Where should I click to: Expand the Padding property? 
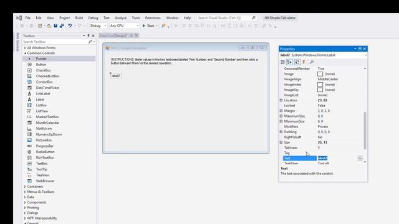pyautogui.click(x=281, y=132)
